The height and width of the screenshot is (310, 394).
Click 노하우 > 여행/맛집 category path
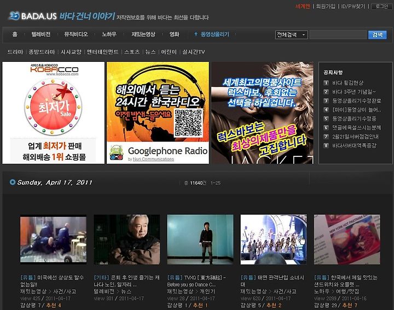[x=337, y=291]
